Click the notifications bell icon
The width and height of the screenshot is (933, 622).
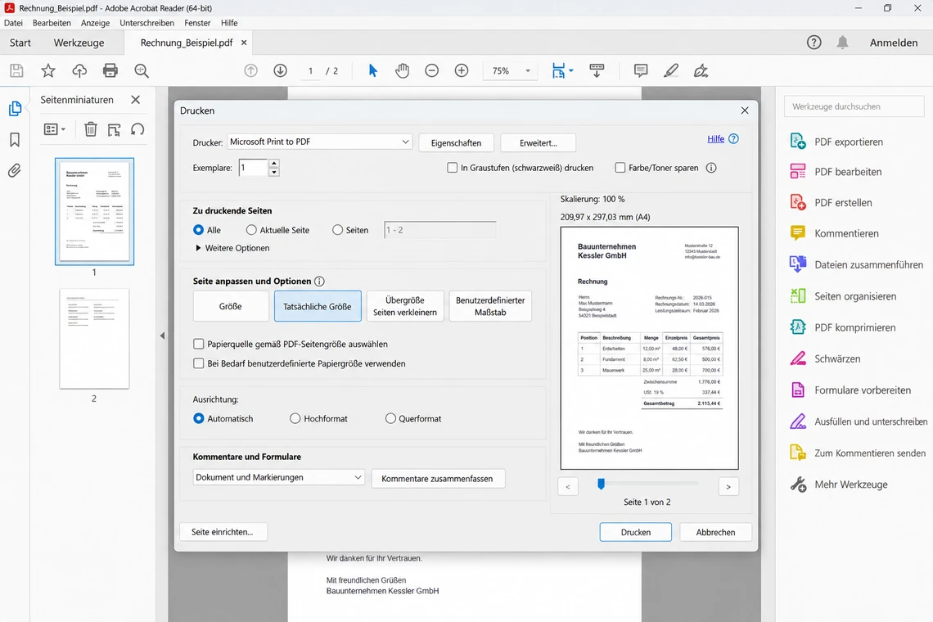pos(842,43)
